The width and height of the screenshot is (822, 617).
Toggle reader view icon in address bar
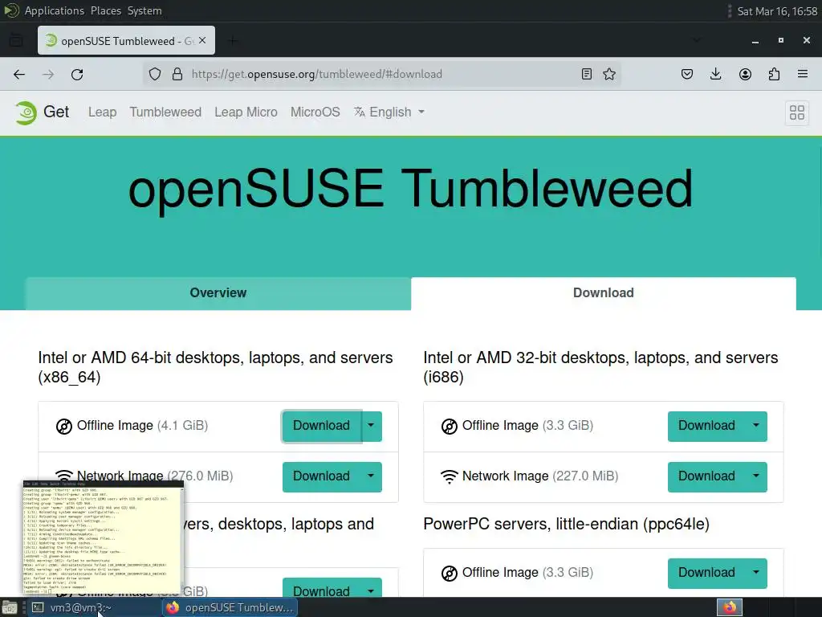(587, 74)
